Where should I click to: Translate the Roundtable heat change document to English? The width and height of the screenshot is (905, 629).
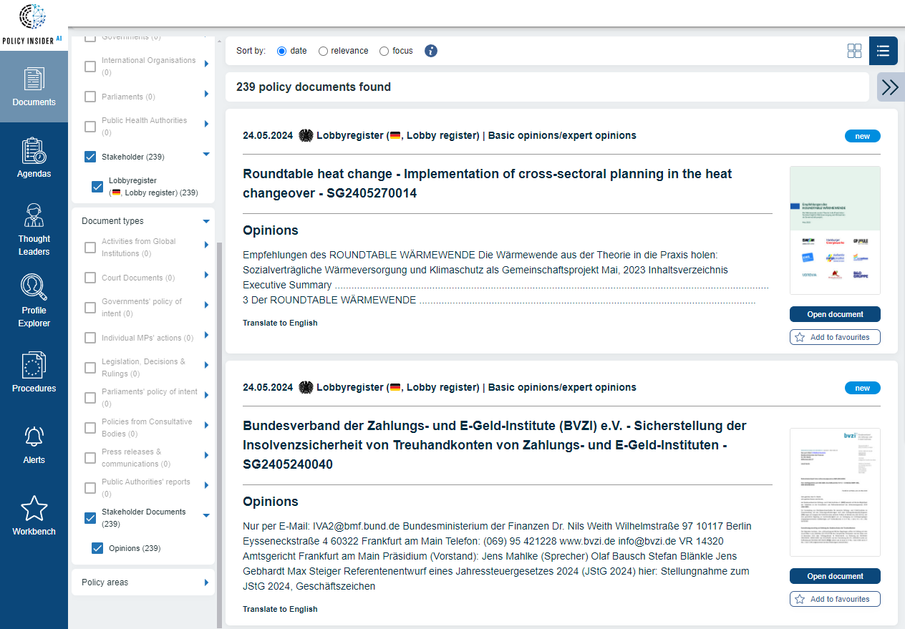[279, 323]
